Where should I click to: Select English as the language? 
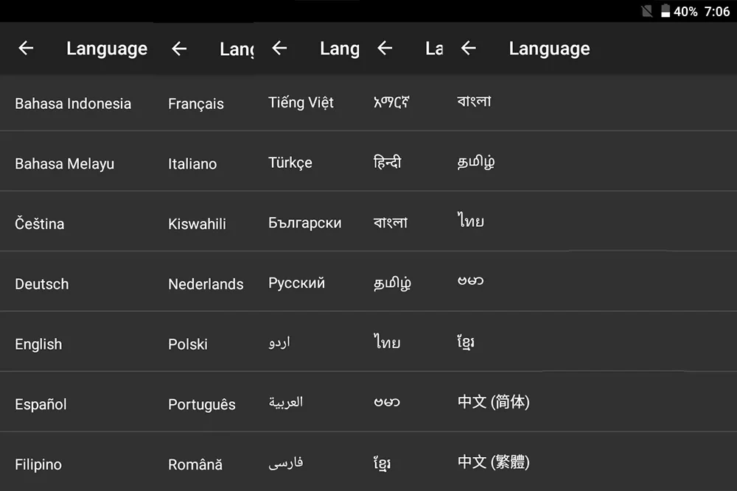38,344
